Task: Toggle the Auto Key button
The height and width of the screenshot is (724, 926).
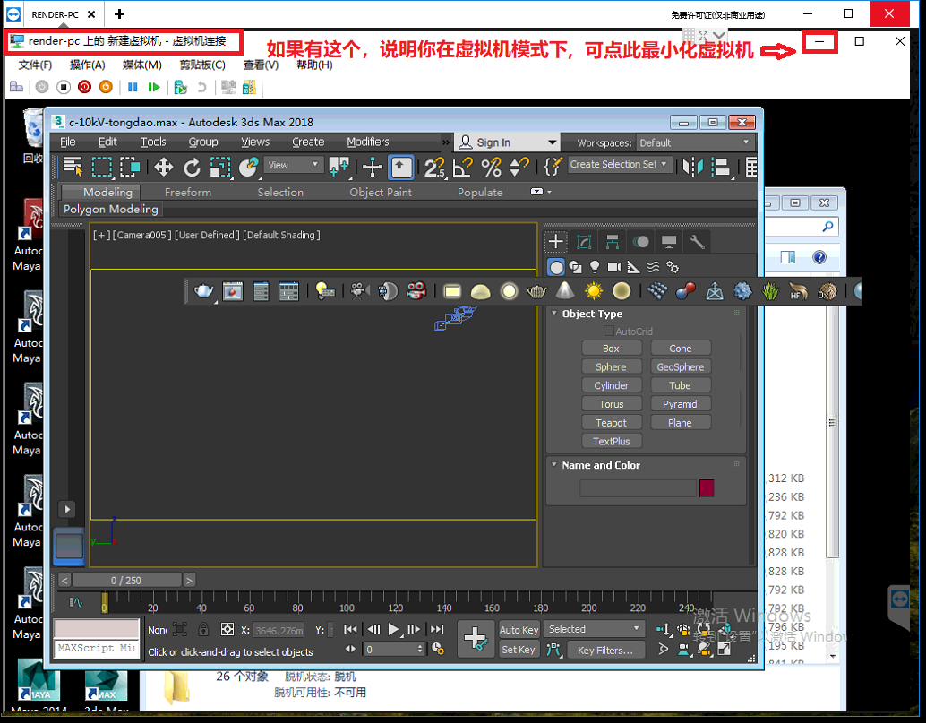Action: click(x=519, y=630)
